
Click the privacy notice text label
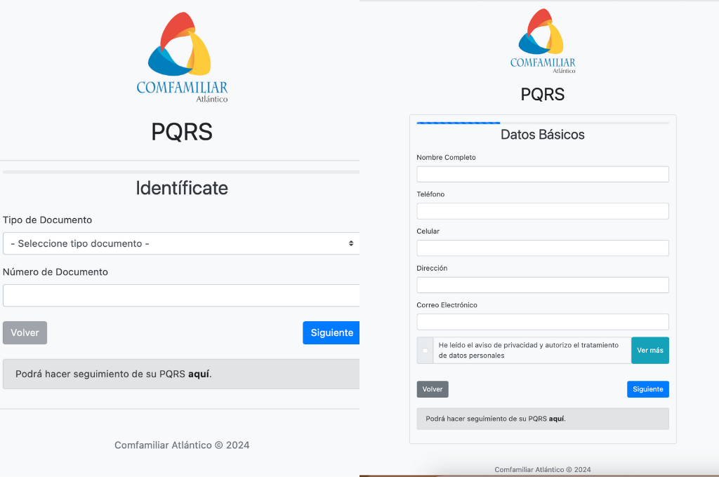(x=528, y=350)
